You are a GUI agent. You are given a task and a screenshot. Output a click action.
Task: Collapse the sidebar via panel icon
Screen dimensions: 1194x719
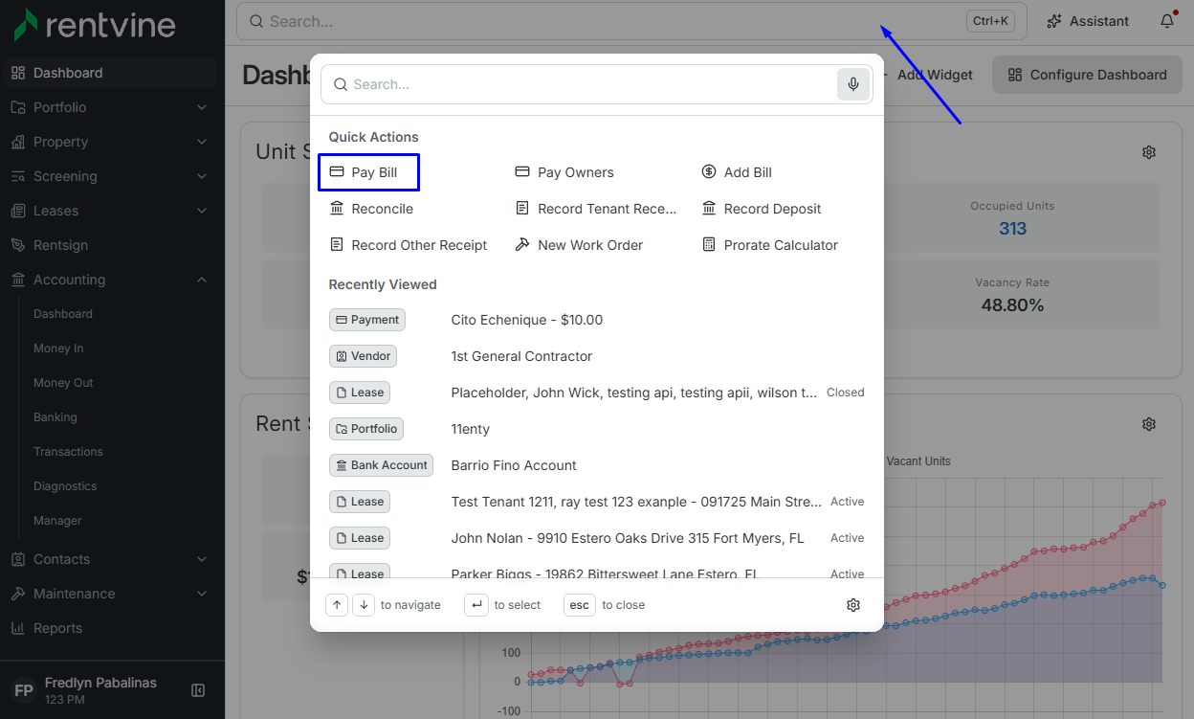coord(198,690)
